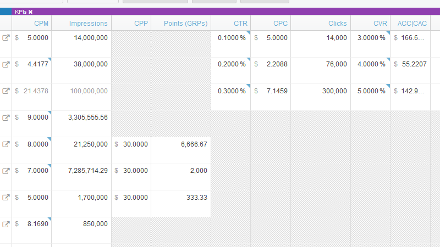Viewport: 440px width, 247px height.
Task: Select the CPP cell in the 21,250,000 row
Action: pyautogui.click(x=131, y=150)
